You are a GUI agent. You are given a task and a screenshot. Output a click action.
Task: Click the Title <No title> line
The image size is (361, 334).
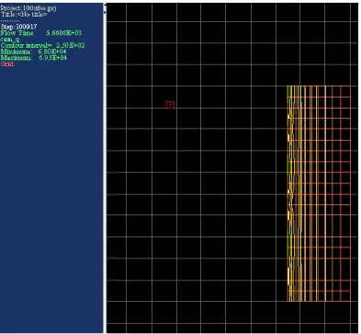coord(24,15)
